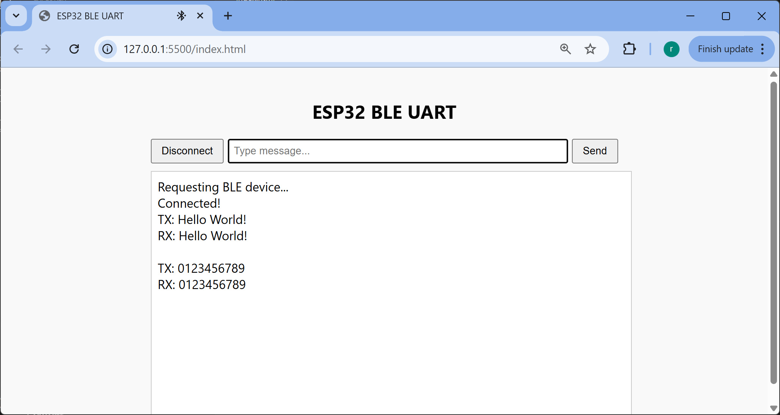Viewport: 780px width, 415px height.
Task: Click the back navigation arrow
Action: click(x=18, y=49)
